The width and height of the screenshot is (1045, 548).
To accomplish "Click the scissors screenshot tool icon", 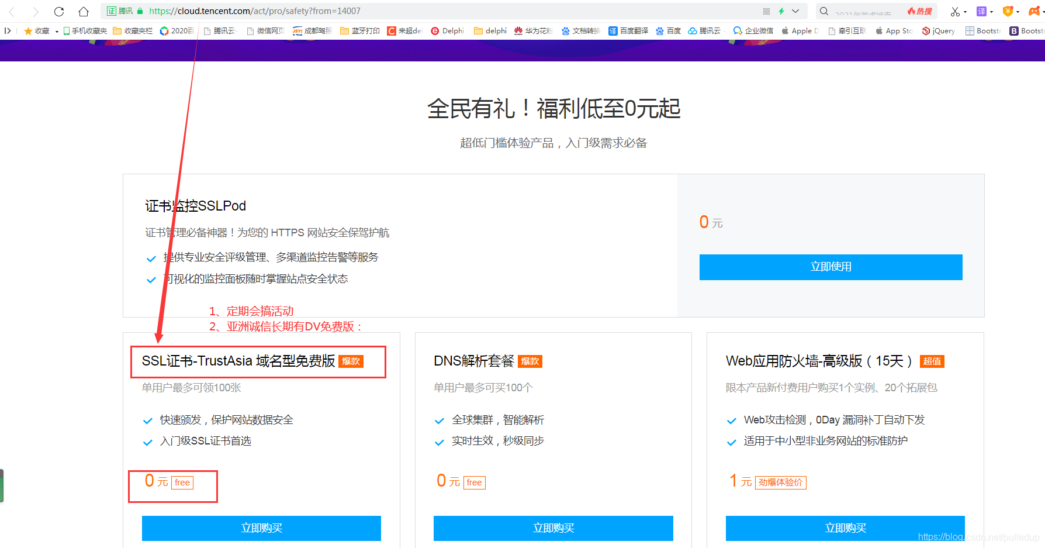I will (955, 11).
